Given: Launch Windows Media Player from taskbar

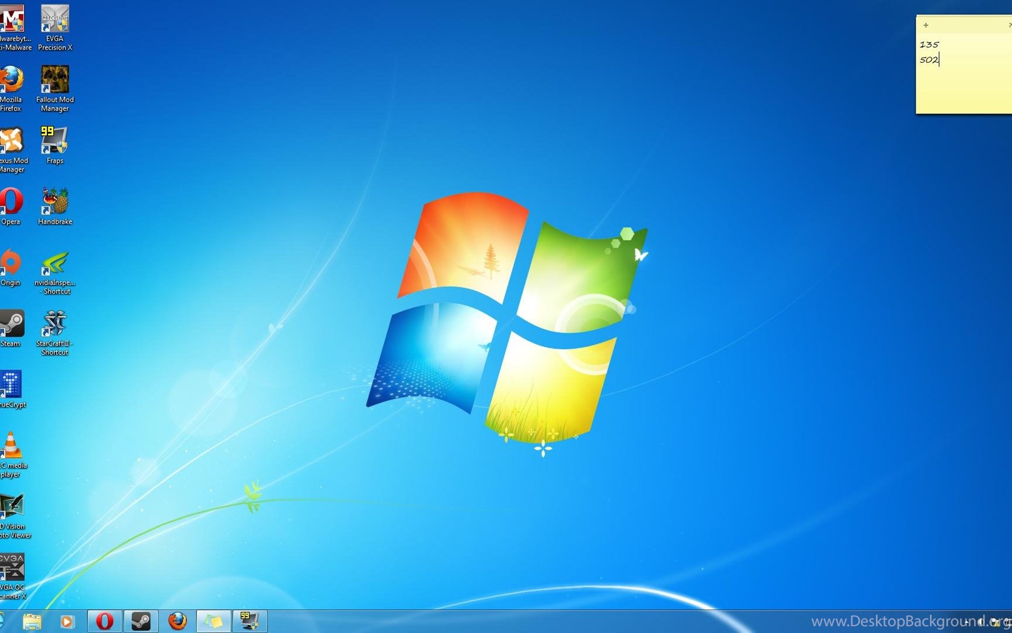Looking at the screenshot, I should click(67, 621).
